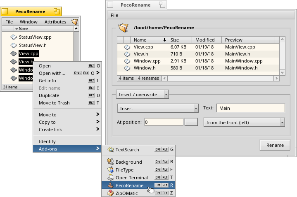Click the Modified column header
This screenshot has width=297, height=197.
pyautogui.click(x=207, y=40)
